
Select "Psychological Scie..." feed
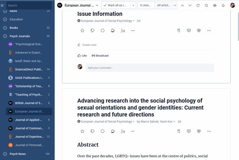click(29, 44)
